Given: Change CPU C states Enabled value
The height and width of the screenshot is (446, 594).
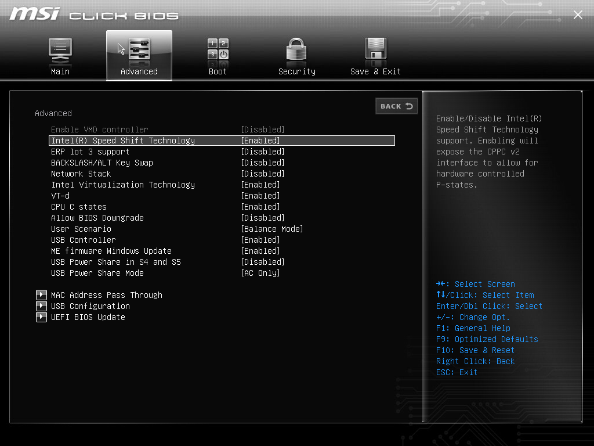Looking at the screenshot, I should tap(260, 207).
